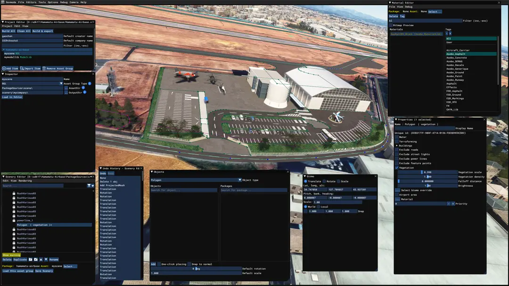
Task: Uncheck the Vegetation checkbox
Action: [397, 168]
